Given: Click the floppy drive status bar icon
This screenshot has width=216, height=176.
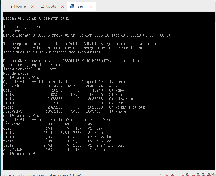Looking at the screenshot, I should (x=172, y=175).
